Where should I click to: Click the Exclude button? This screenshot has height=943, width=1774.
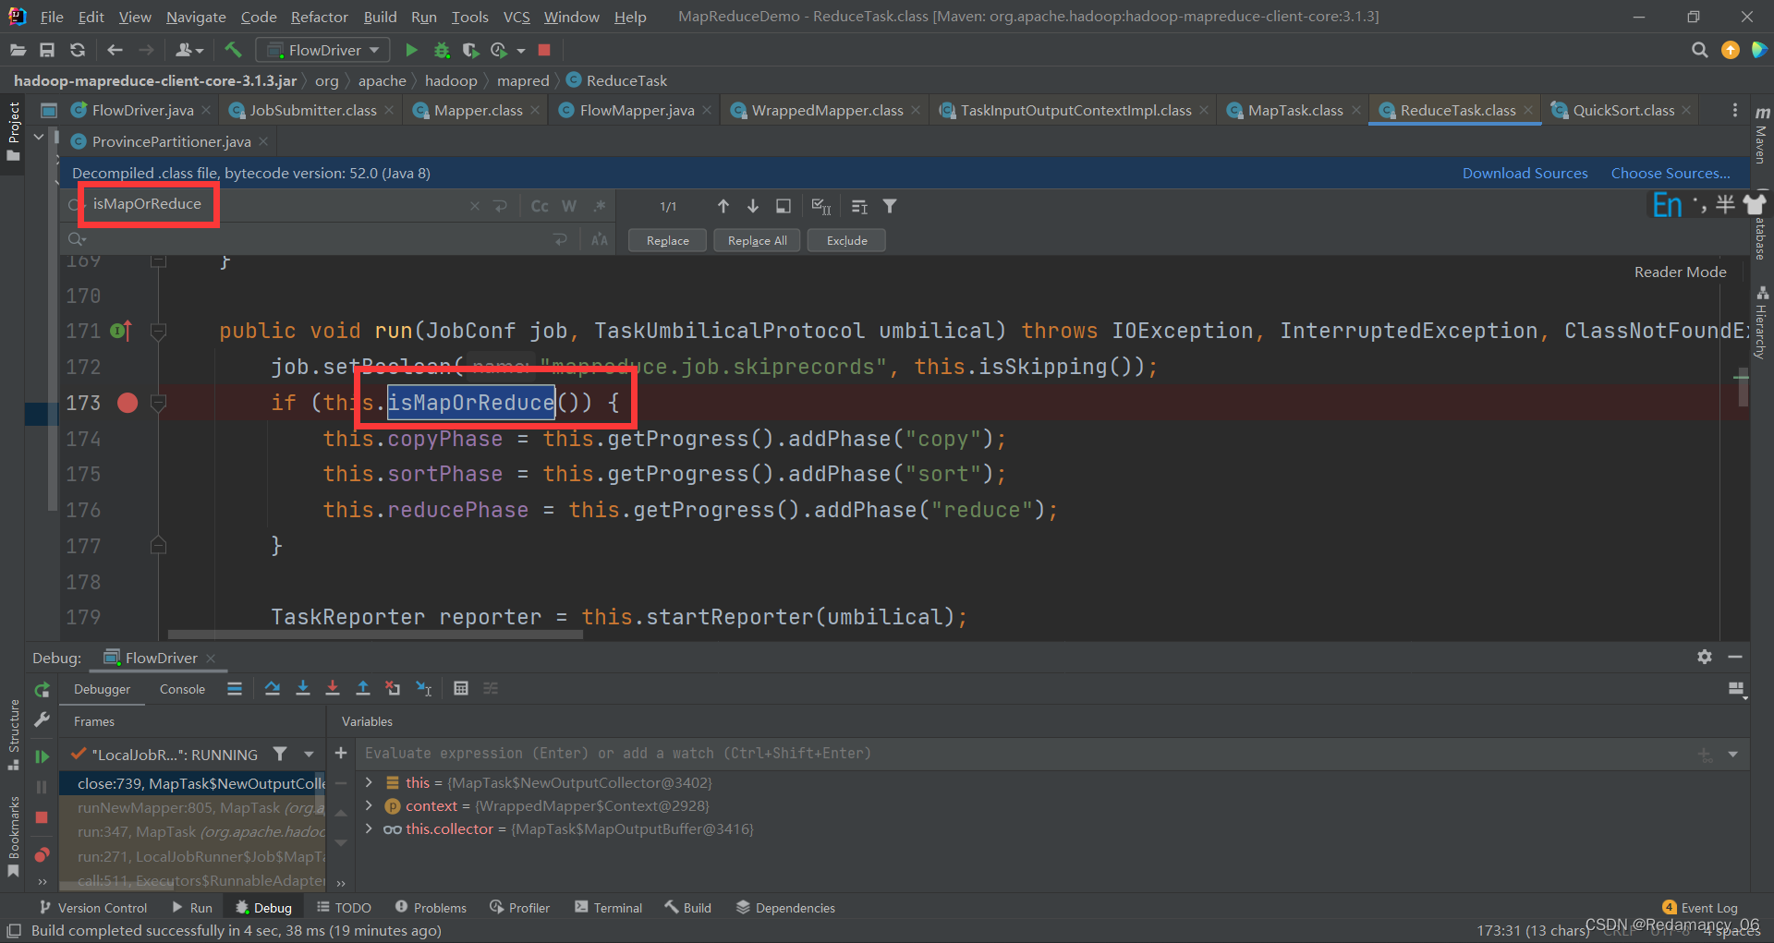[x=846, y=240]
